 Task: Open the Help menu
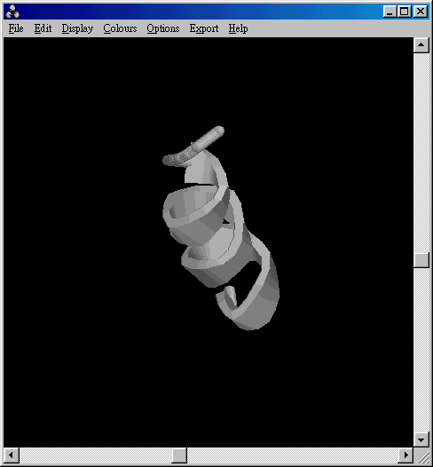(238, 28)
